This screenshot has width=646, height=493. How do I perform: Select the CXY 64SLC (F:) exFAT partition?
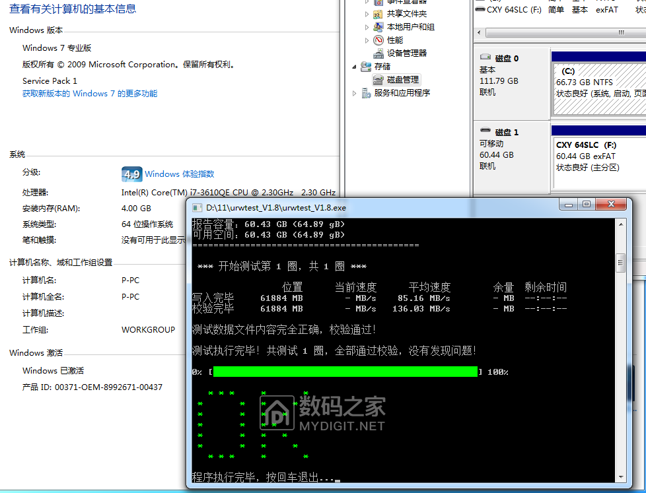(x=600, y=162)
